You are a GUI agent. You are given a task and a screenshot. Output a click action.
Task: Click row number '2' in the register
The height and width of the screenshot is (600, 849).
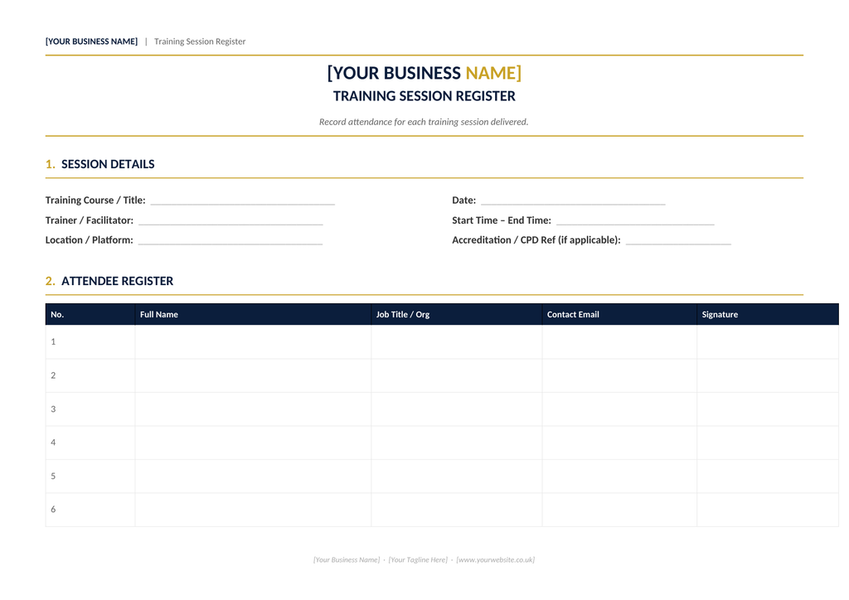coord(53,375)
